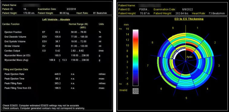Click the Left Ventricle - Absolute heading
The image size is (229, 112).
[x=56, y=19]
